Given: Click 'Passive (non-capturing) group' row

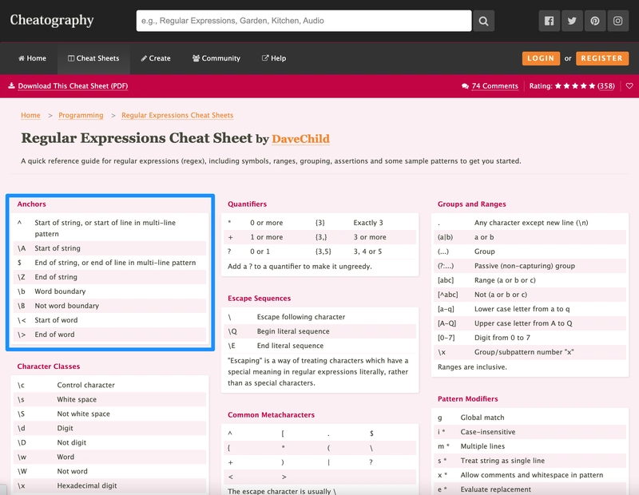Looking at the screenshot, I should pyautogui.click(x=530, y=266).
